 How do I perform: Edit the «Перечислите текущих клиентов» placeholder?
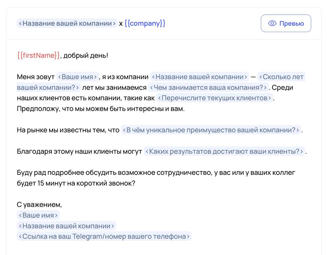tap(214, 98)
